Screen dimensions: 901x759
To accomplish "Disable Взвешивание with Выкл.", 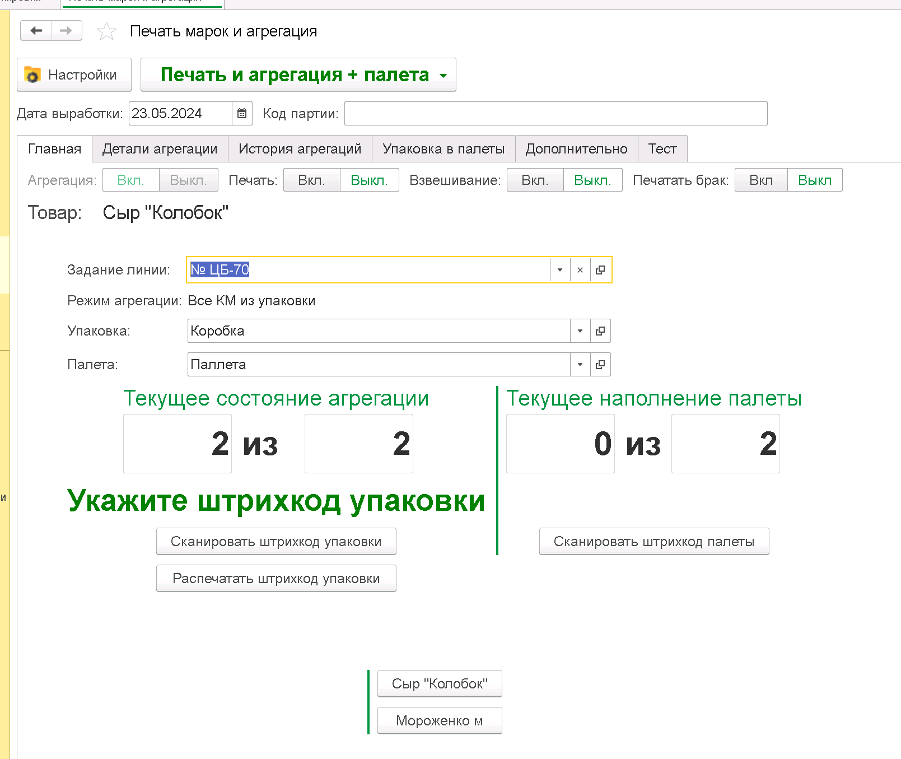I will click(x=593, y=180).
